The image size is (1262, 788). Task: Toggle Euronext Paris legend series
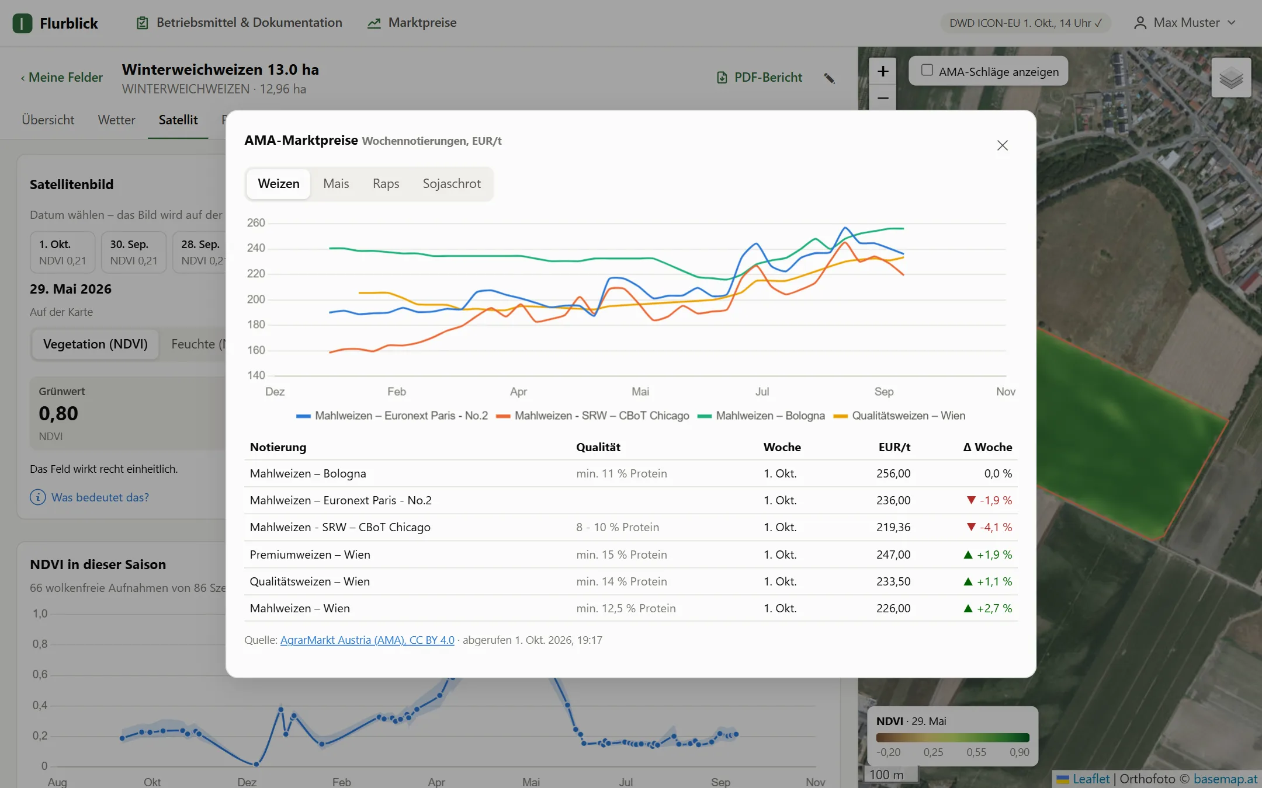point(391,416)
